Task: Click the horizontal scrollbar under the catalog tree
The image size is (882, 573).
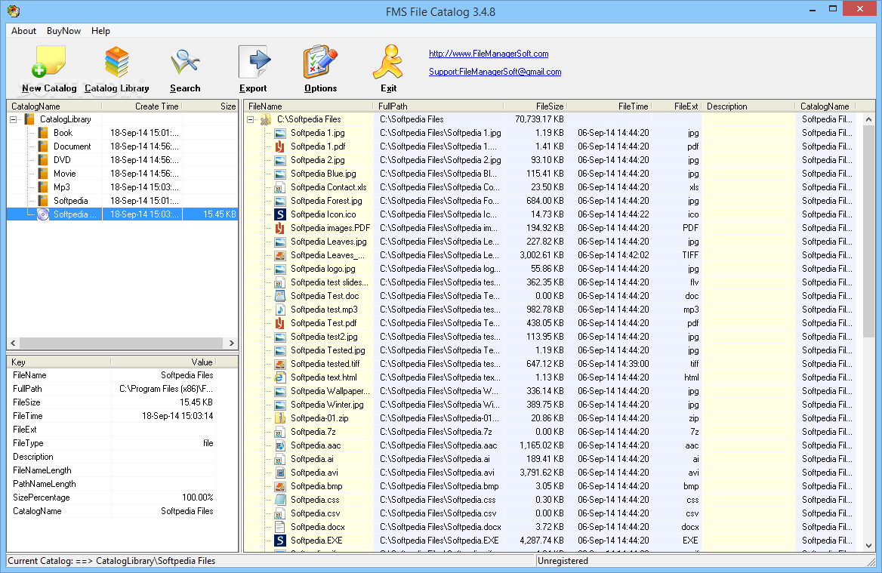Action: (121, 343)
